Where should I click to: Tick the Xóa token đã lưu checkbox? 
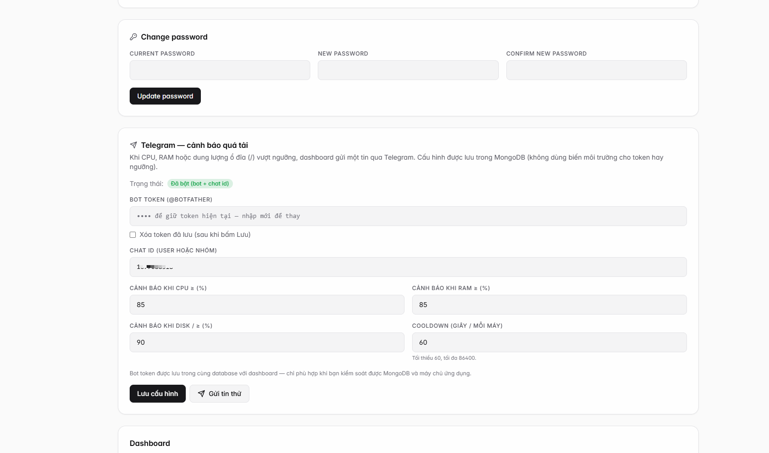132,235
